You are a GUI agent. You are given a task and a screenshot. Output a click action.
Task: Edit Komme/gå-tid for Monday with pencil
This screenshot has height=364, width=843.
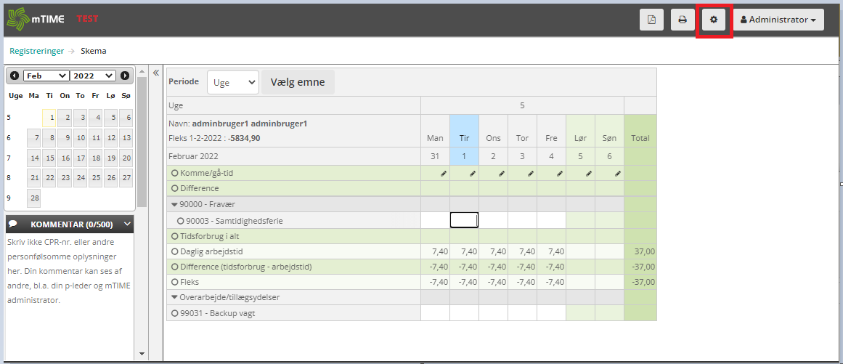[x=443, y=174]
